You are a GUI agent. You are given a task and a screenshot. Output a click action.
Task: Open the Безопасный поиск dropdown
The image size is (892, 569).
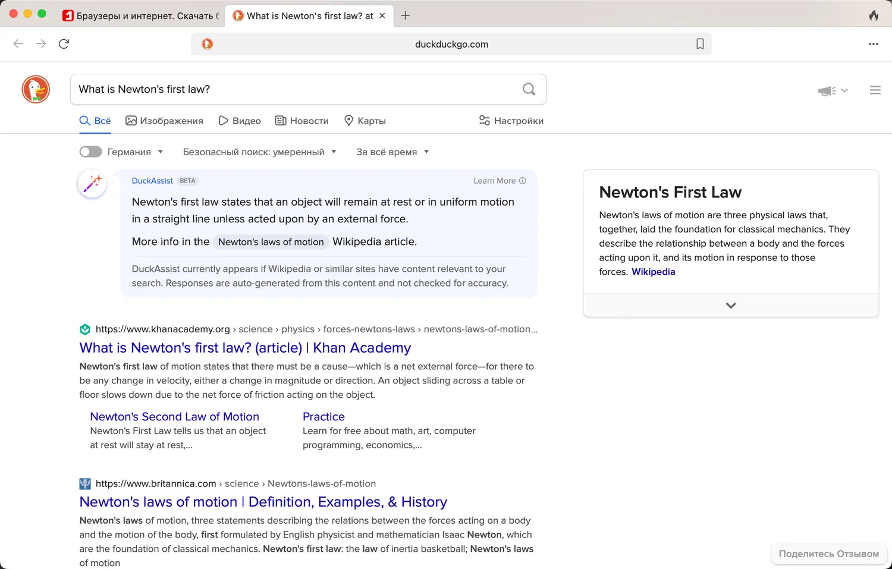tap(259, 152)
